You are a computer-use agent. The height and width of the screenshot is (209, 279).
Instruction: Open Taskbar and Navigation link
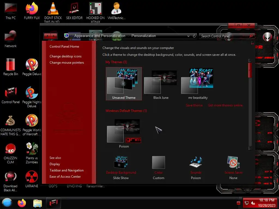coord(66,170)
